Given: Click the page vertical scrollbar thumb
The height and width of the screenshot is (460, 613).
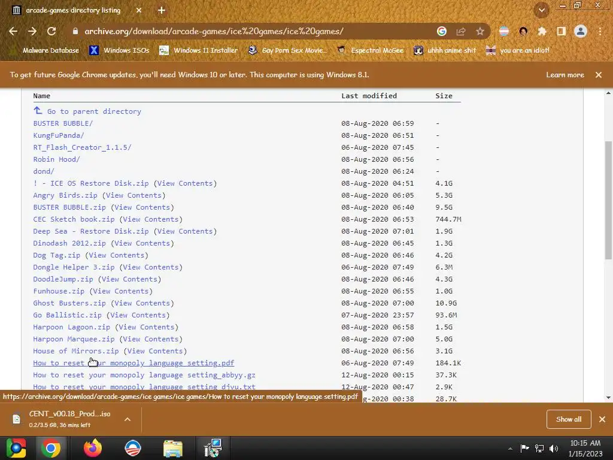Looking at the screenshot, I should (608, 199).
